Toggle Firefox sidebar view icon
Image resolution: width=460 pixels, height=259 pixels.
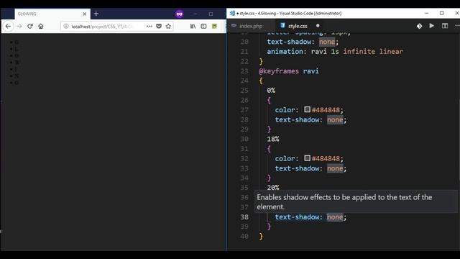coord(203,26)
